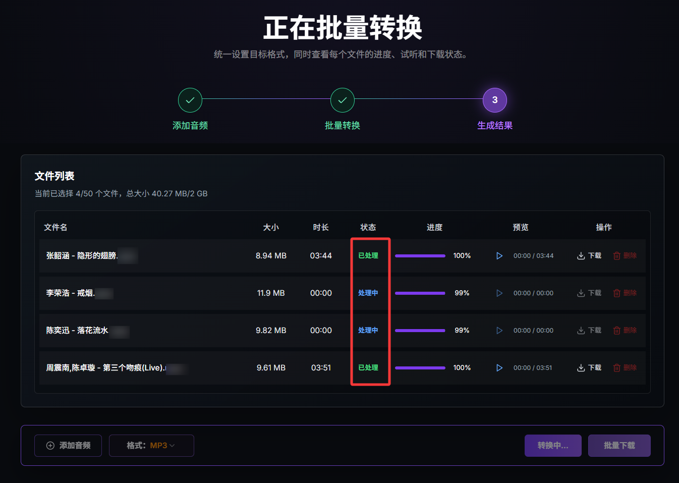Click the 添加音频 button with plus icon

(x=68, y=446)
